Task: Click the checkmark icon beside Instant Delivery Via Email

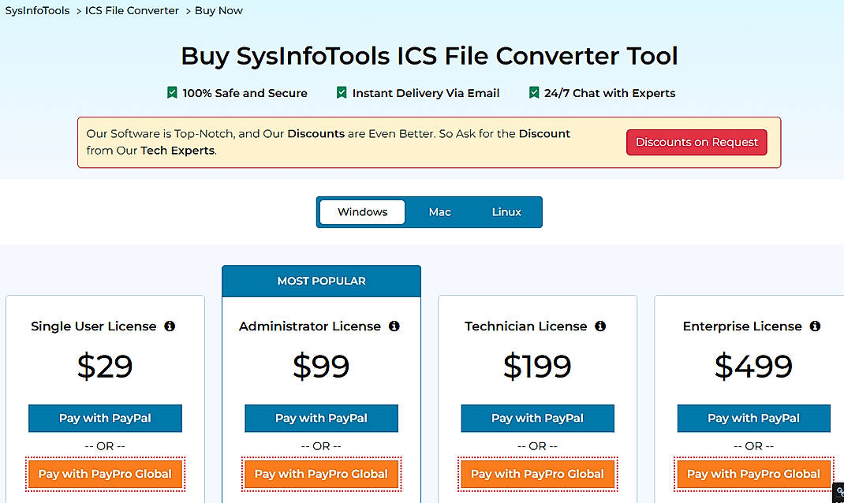Action: pyautogui.click(x=342, y=92)
